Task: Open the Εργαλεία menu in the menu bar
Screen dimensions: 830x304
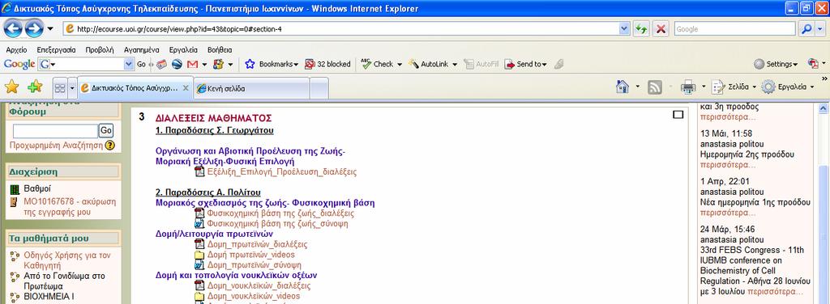Action: (x=183, y=49)
